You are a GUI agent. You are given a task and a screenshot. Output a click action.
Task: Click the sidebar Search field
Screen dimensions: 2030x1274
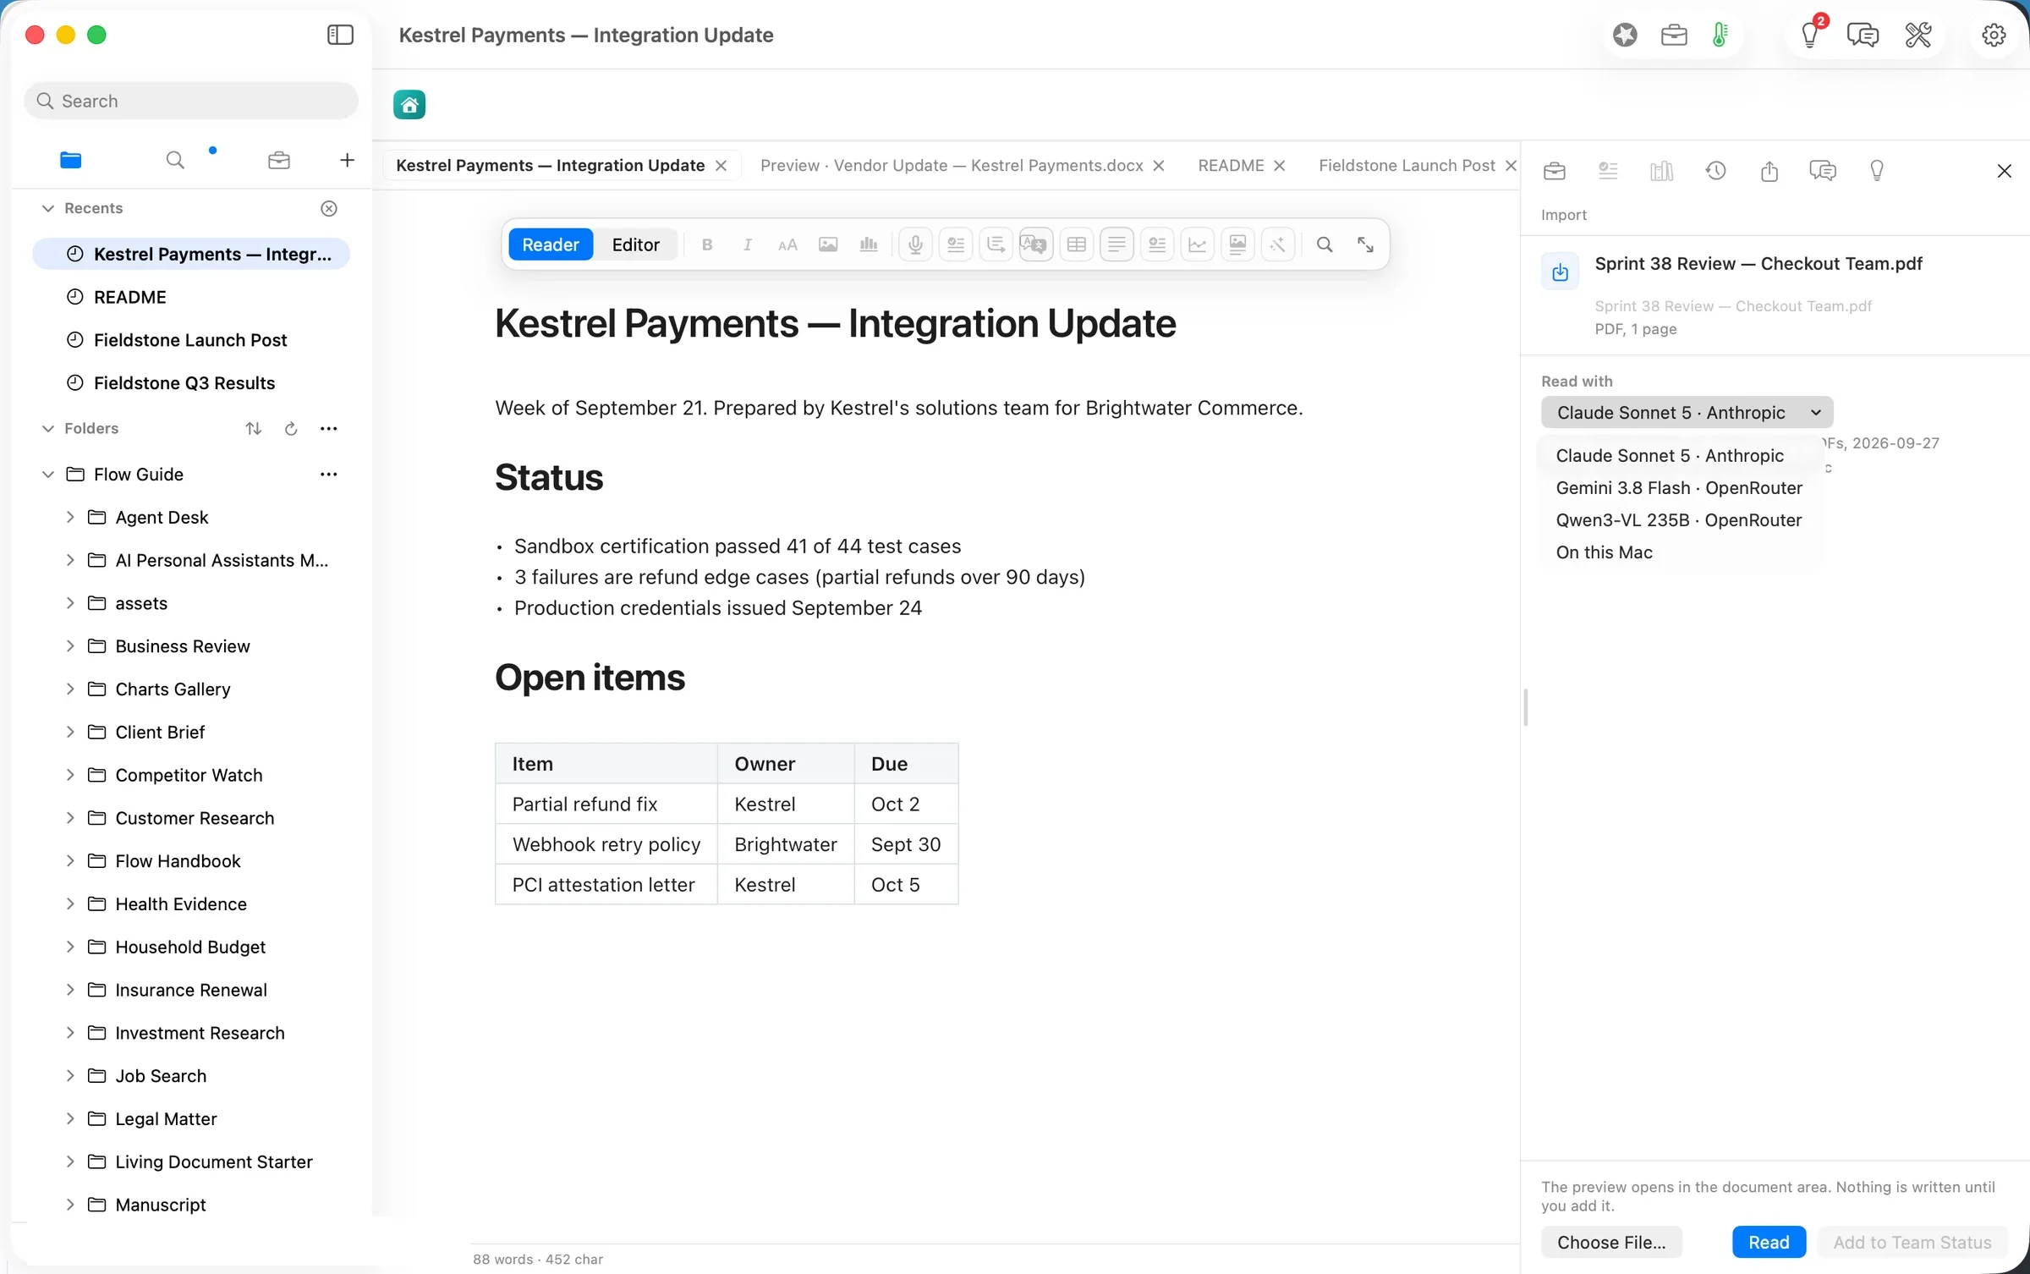191,101
